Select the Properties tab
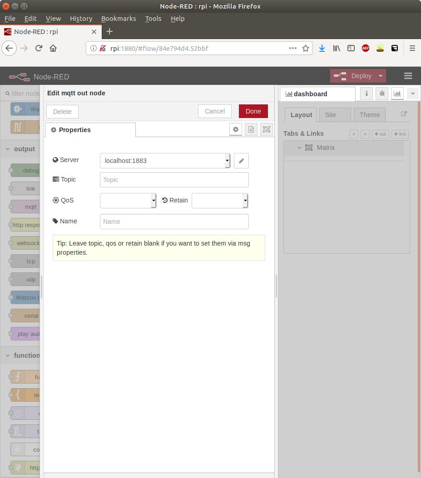Viewport: 421px width, 478px height. [x=90, y=130]
